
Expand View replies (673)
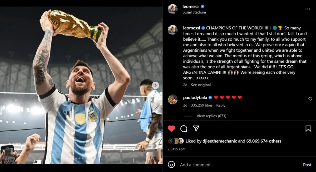coord(211,116)
